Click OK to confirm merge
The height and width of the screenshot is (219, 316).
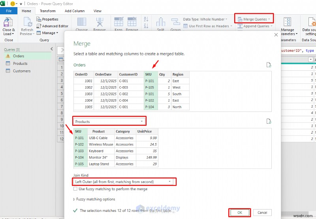239,213
